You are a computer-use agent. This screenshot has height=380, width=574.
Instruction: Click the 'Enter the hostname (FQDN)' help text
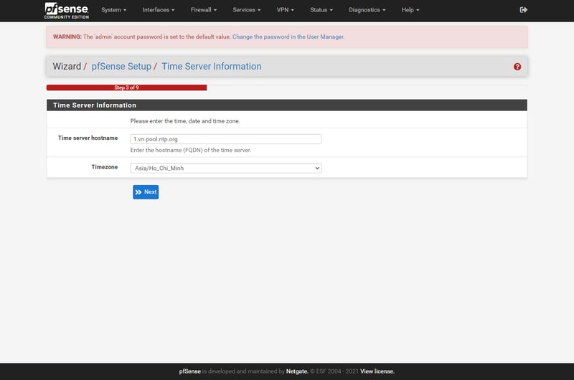(190, 151)
